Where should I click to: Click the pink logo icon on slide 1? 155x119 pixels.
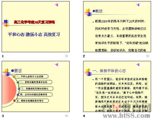click(57, 5)
